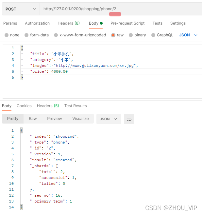Click the "_version": 1 response line
The width and height of the screenshot is (202, 214).
coord(46,154)
